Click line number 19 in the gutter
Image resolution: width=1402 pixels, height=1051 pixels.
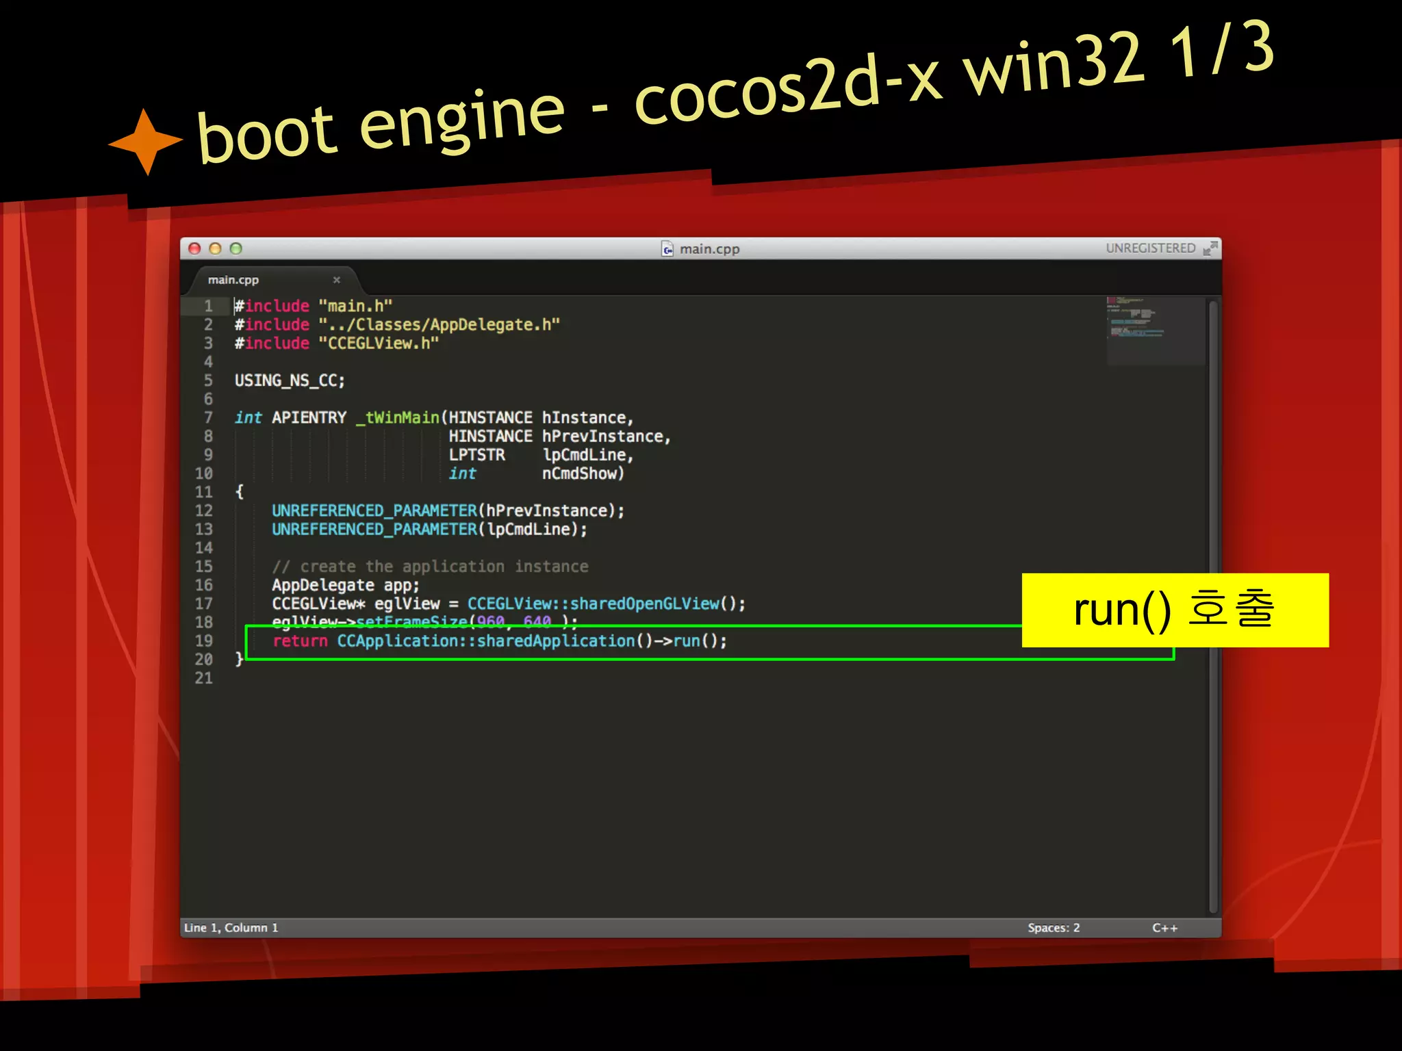(204, 641)
